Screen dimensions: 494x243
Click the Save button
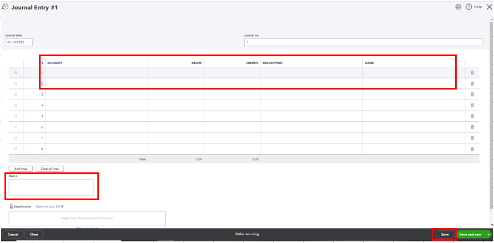445,235
